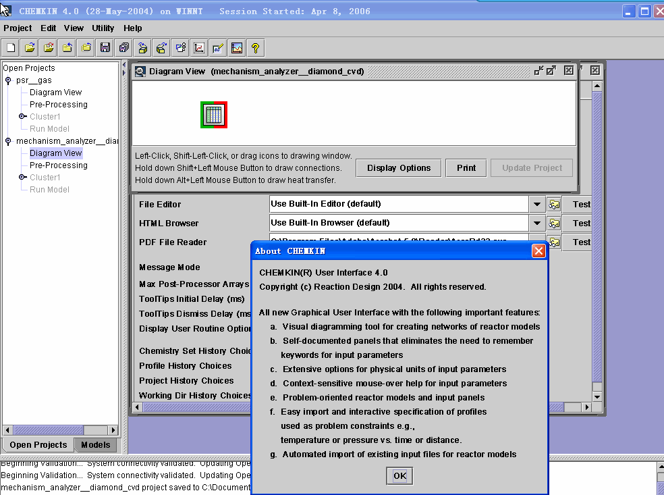The image size is (664, 495).
Task: Click the Preferences panel scroll-down arrow
Action: click(597, 396)
